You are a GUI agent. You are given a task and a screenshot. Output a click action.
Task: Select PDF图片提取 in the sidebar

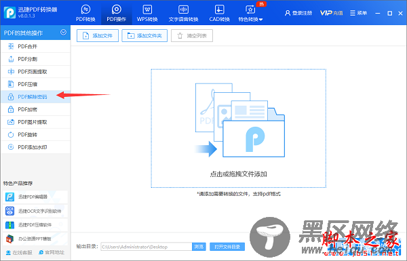(35, 122)
